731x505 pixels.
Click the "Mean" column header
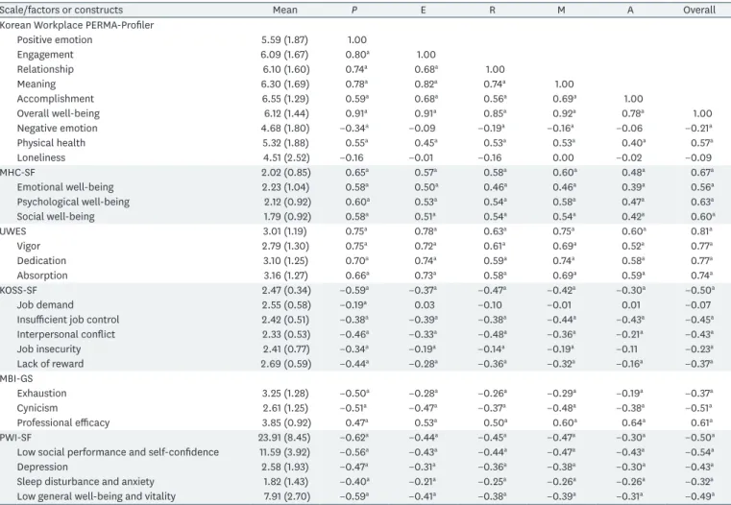click(x=285, y=10)
